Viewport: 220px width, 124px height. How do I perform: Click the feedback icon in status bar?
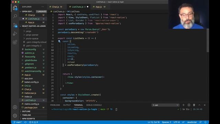click(x=200, y=122)
